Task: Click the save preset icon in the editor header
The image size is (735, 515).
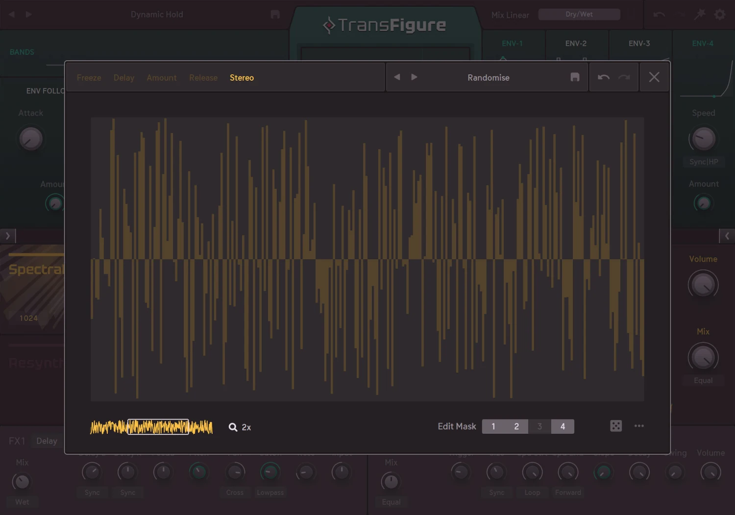Action: [x=575, y=77]
